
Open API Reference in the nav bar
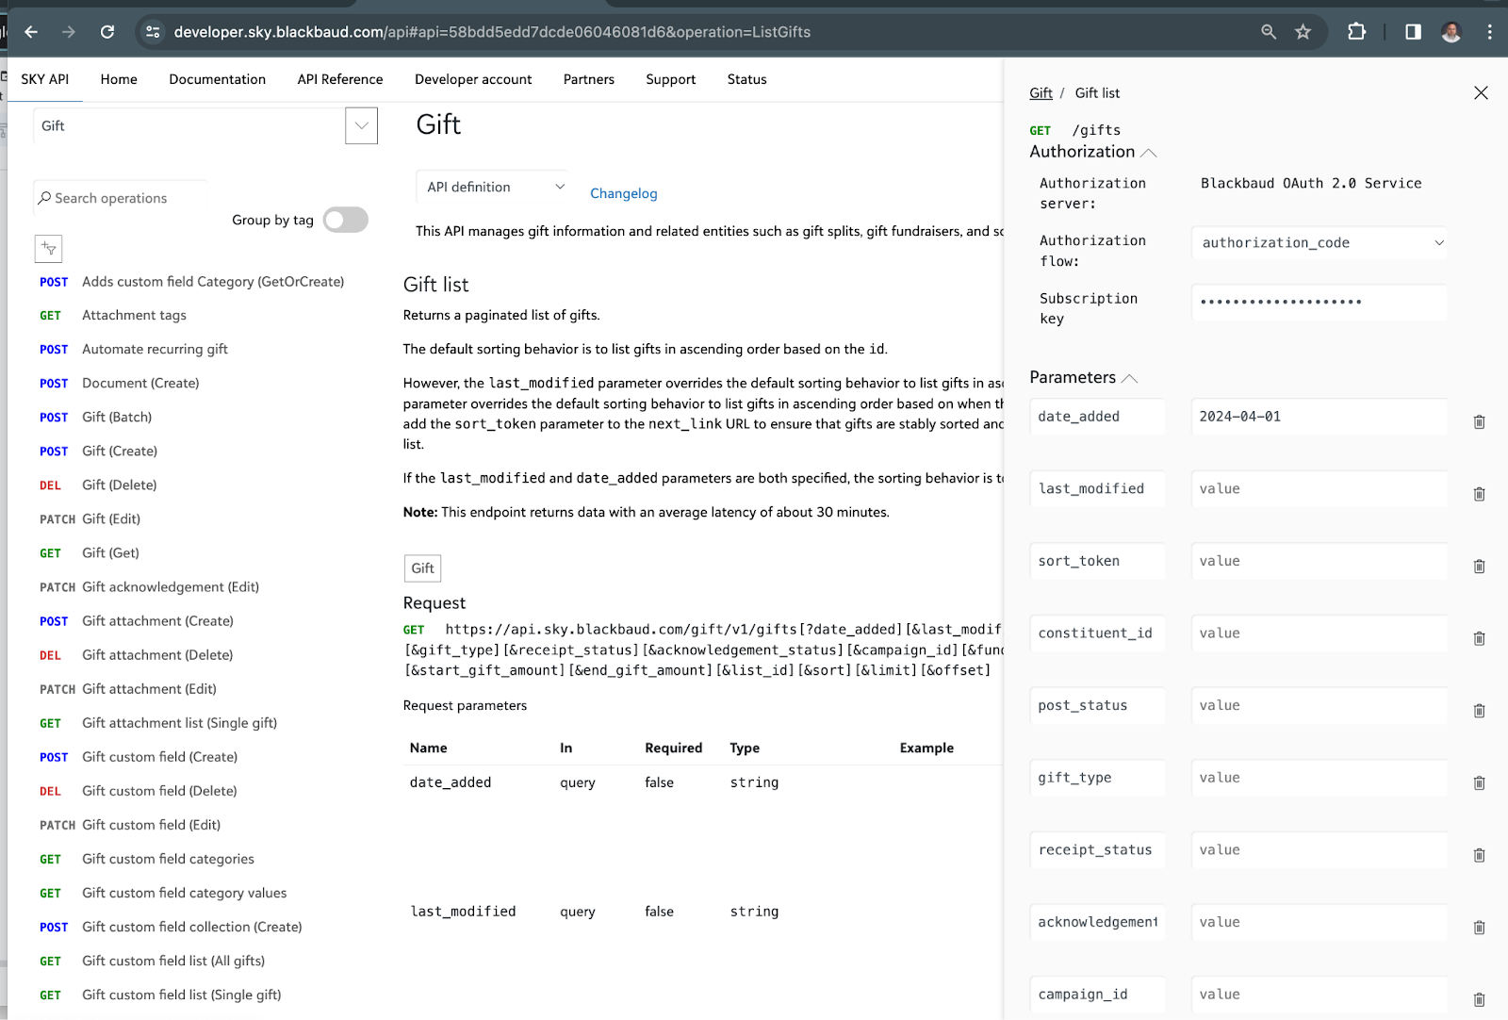pyautogui.click(x=340, y=79)
